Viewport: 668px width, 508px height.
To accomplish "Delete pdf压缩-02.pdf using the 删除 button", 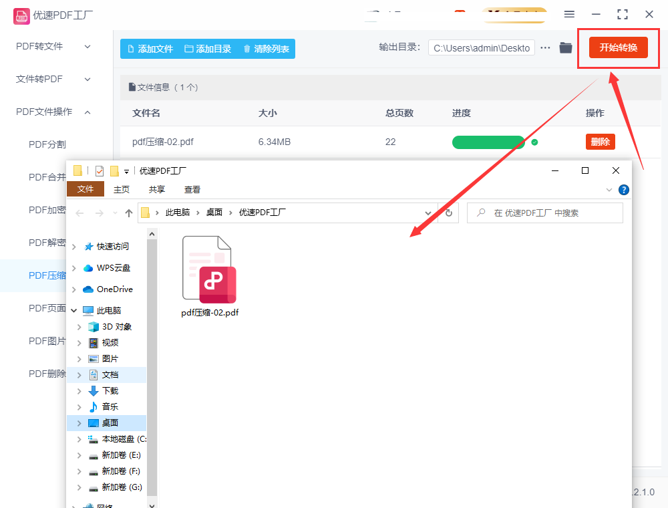I will [x=601, y=142].
